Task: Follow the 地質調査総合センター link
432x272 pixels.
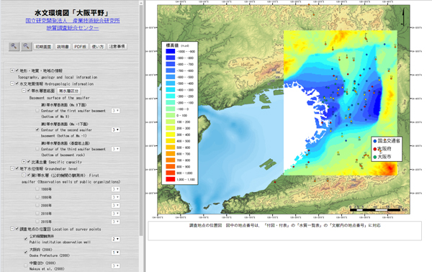Action: tap(73, 28)
